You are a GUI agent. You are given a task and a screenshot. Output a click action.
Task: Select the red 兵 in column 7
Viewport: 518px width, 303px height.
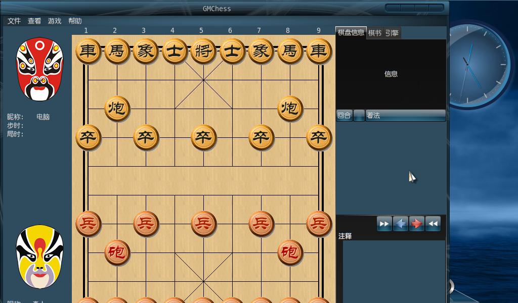click(261, 224)
